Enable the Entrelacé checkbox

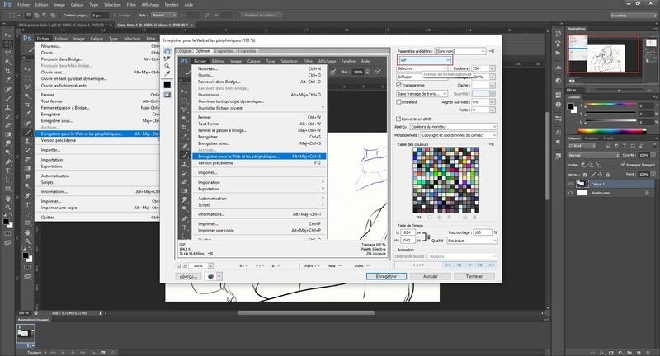point(398,101)
